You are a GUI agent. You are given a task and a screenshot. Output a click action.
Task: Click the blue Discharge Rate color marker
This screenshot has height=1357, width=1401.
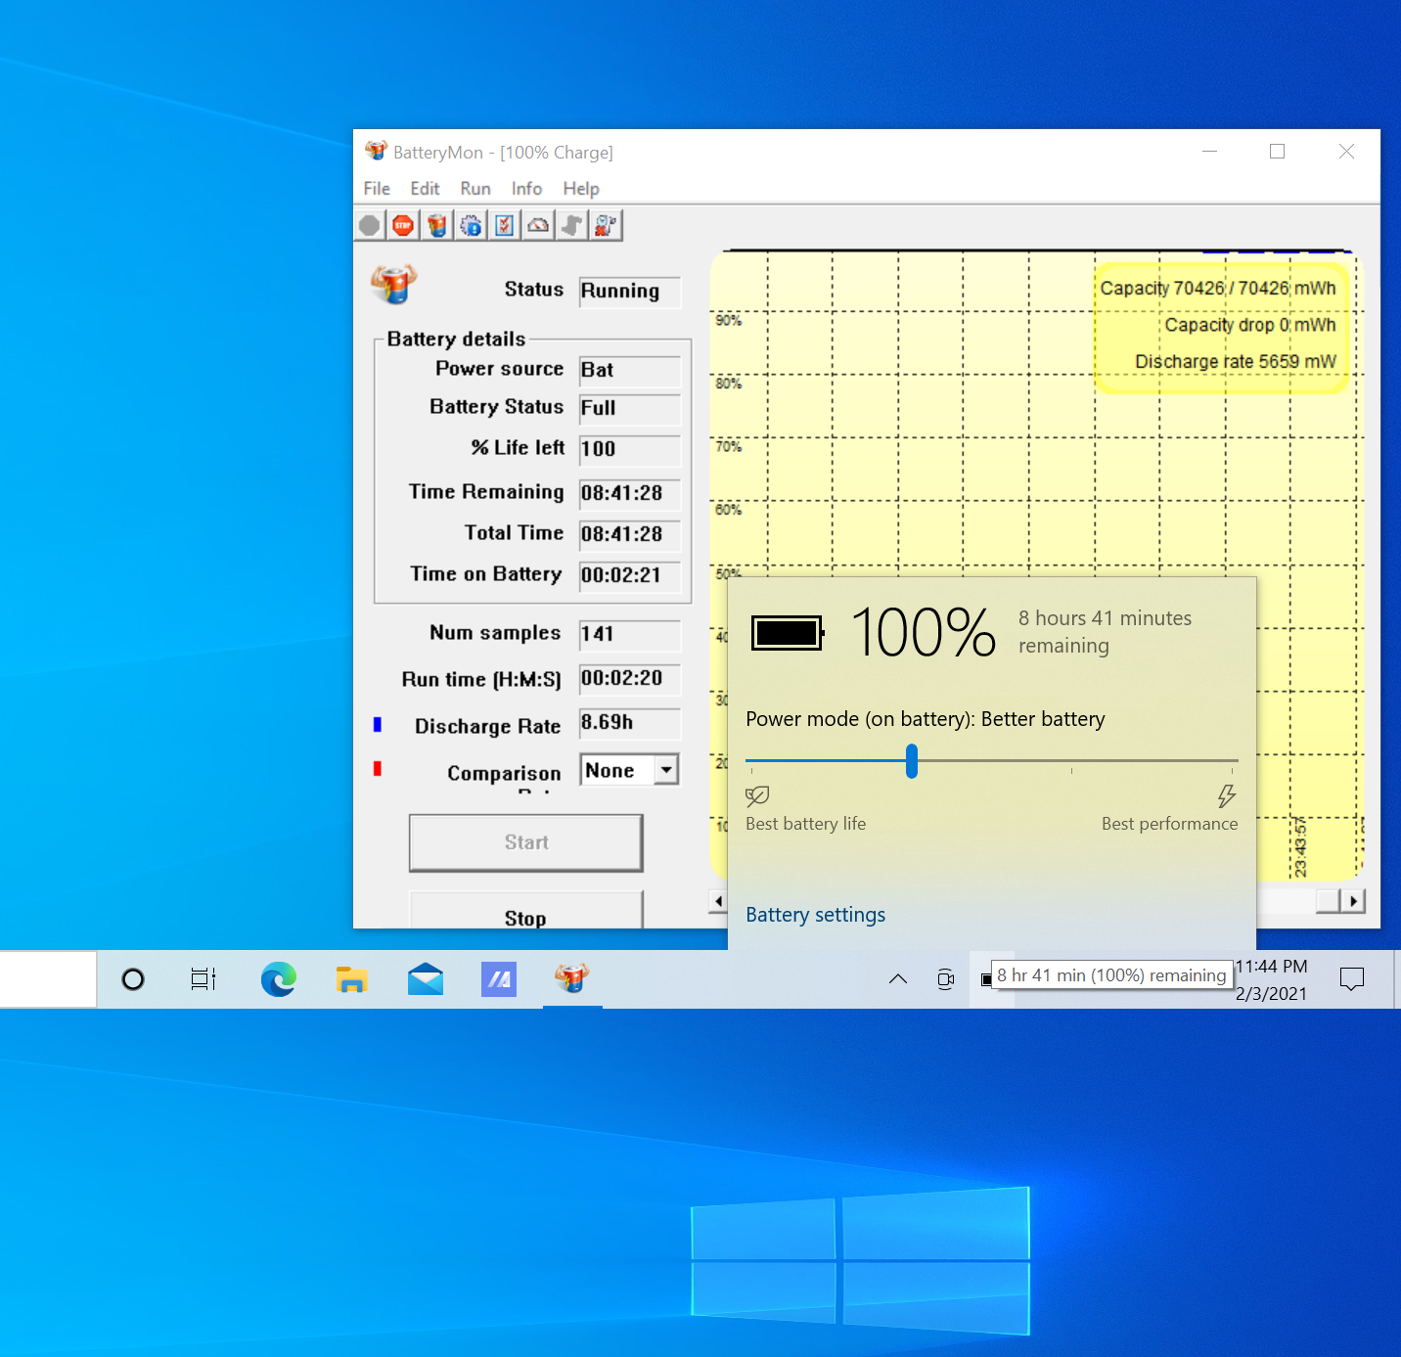pos(378,725)
